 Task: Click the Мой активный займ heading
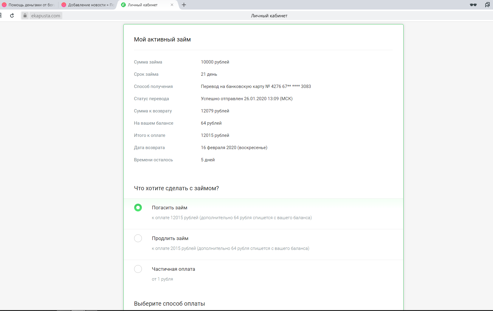click(x=162, y=40)
